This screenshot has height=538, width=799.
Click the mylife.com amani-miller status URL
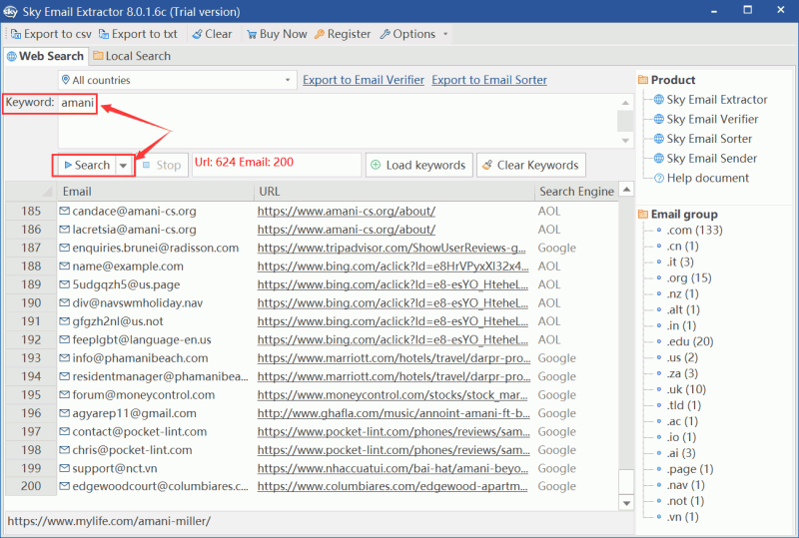click(x=109, y=521)
